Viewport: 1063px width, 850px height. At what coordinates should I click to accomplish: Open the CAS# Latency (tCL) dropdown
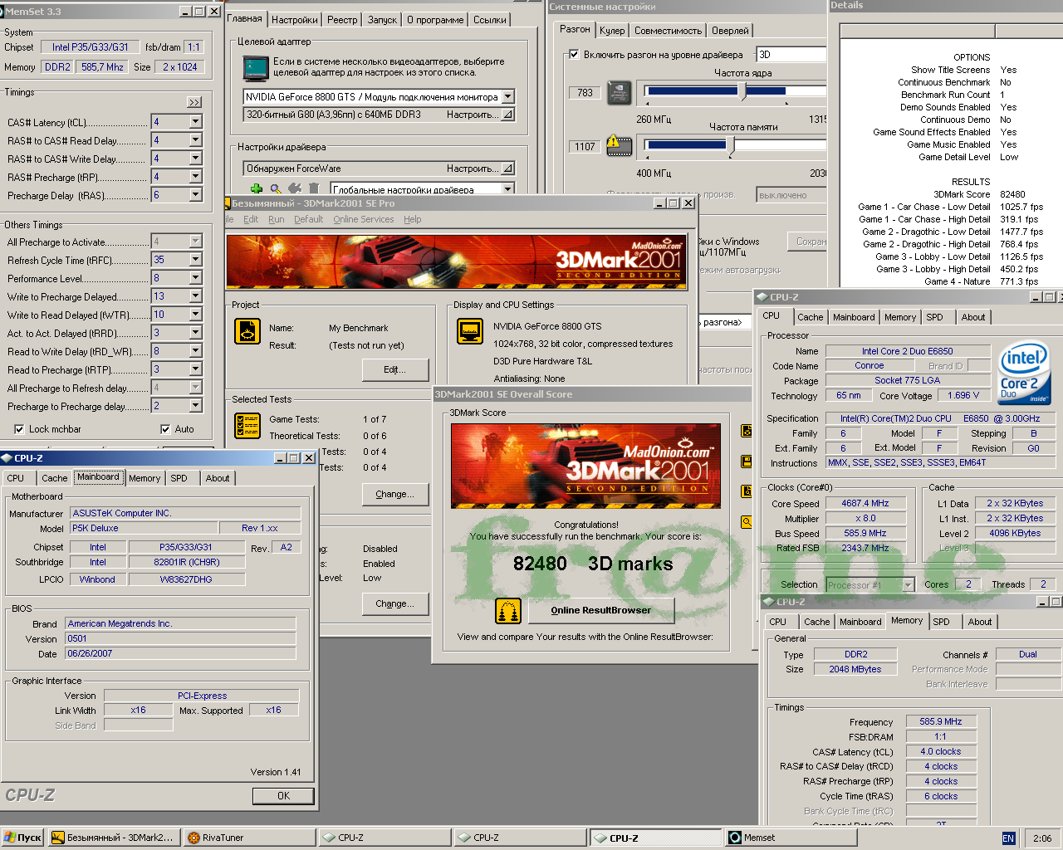[x=196, y=122]
